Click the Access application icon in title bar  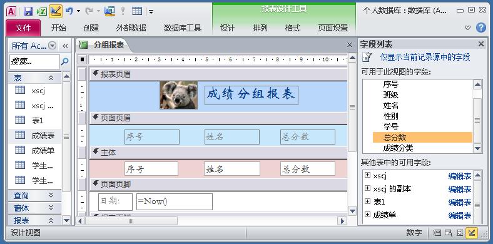click(x=11, y=11)
